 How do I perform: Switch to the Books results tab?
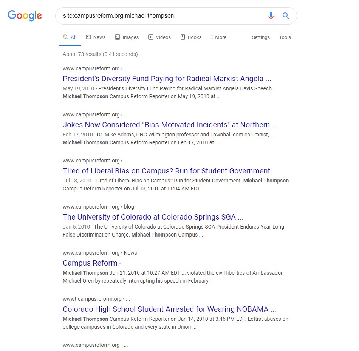tap(191, 37)
